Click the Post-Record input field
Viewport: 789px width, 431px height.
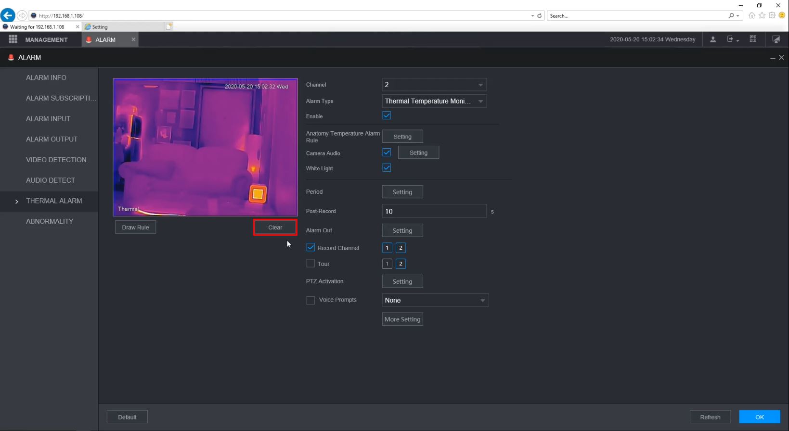tap(434, 211)
